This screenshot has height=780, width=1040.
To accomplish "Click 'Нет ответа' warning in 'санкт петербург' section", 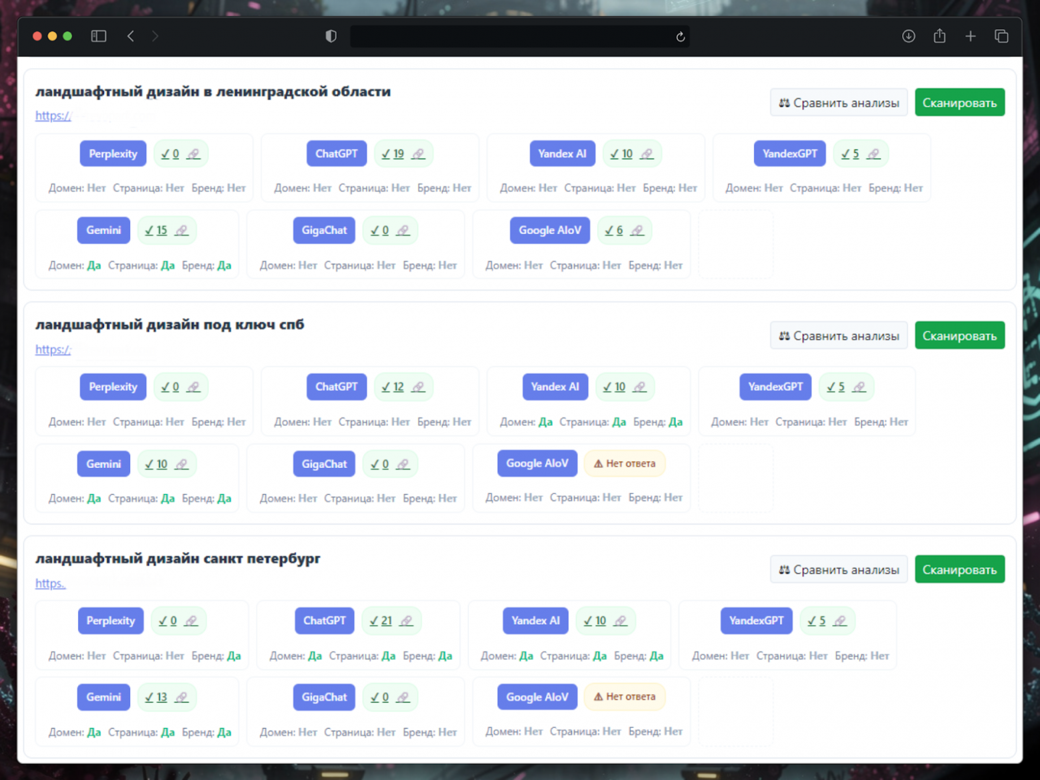I will point(625,697).
